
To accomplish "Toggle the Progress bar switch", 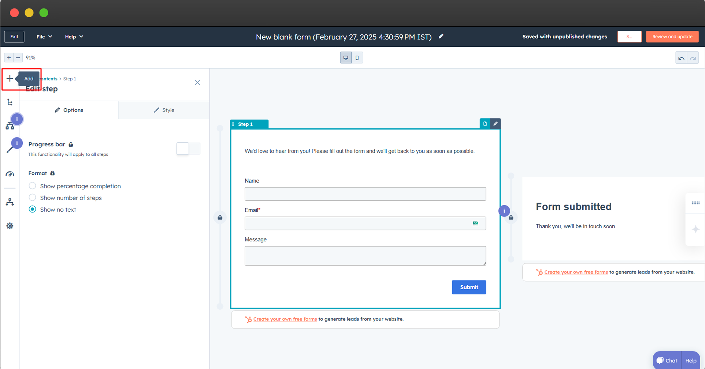I will 188,148.
